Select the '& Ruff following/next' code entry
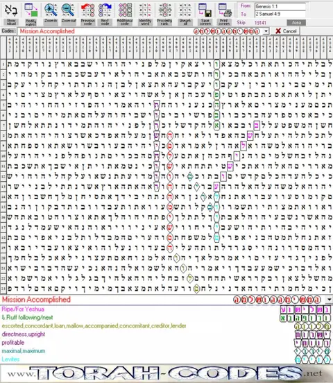Viewport: 333px width, 383px height. [x=27, y=318]
